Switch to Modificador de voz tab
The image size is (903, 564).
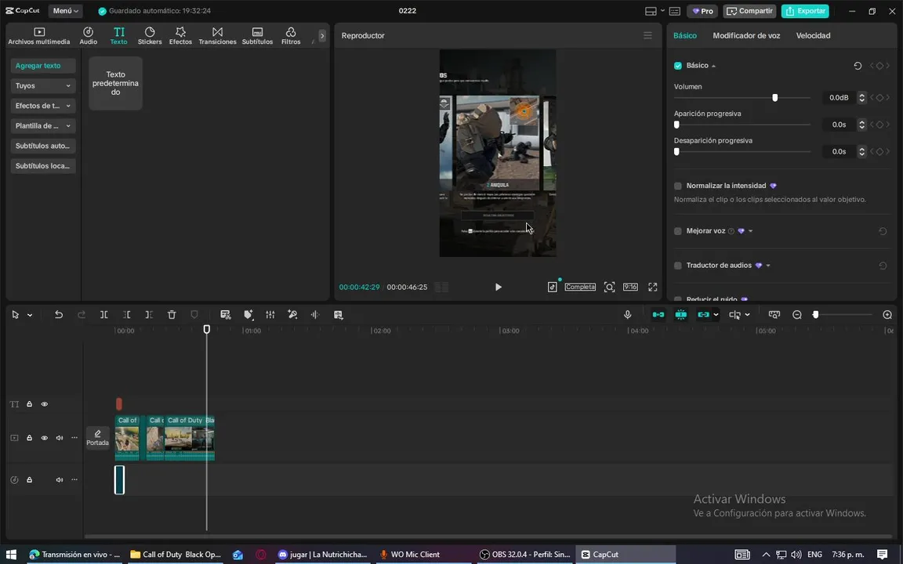746,36
